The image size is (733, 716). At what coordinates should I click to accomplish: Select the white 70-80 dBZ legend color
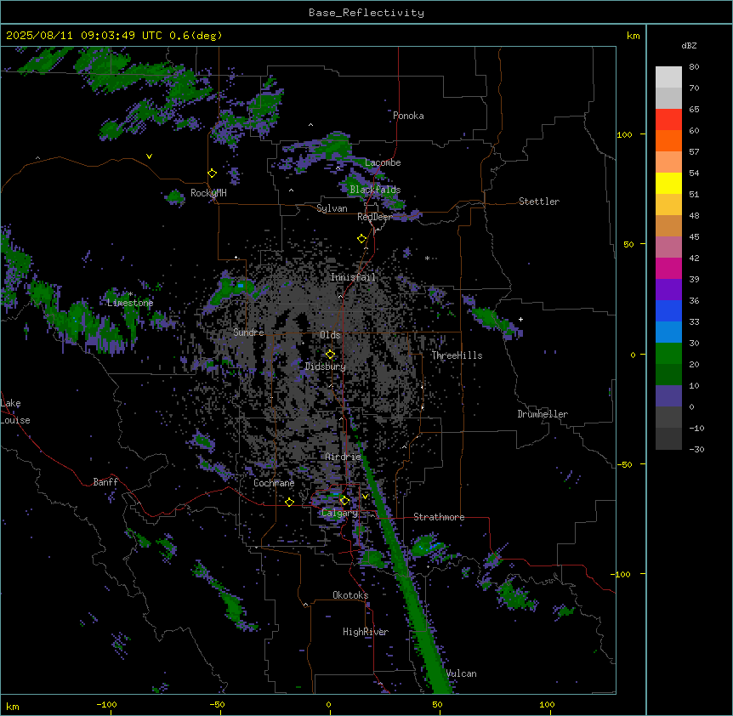[x=668, y=77]
